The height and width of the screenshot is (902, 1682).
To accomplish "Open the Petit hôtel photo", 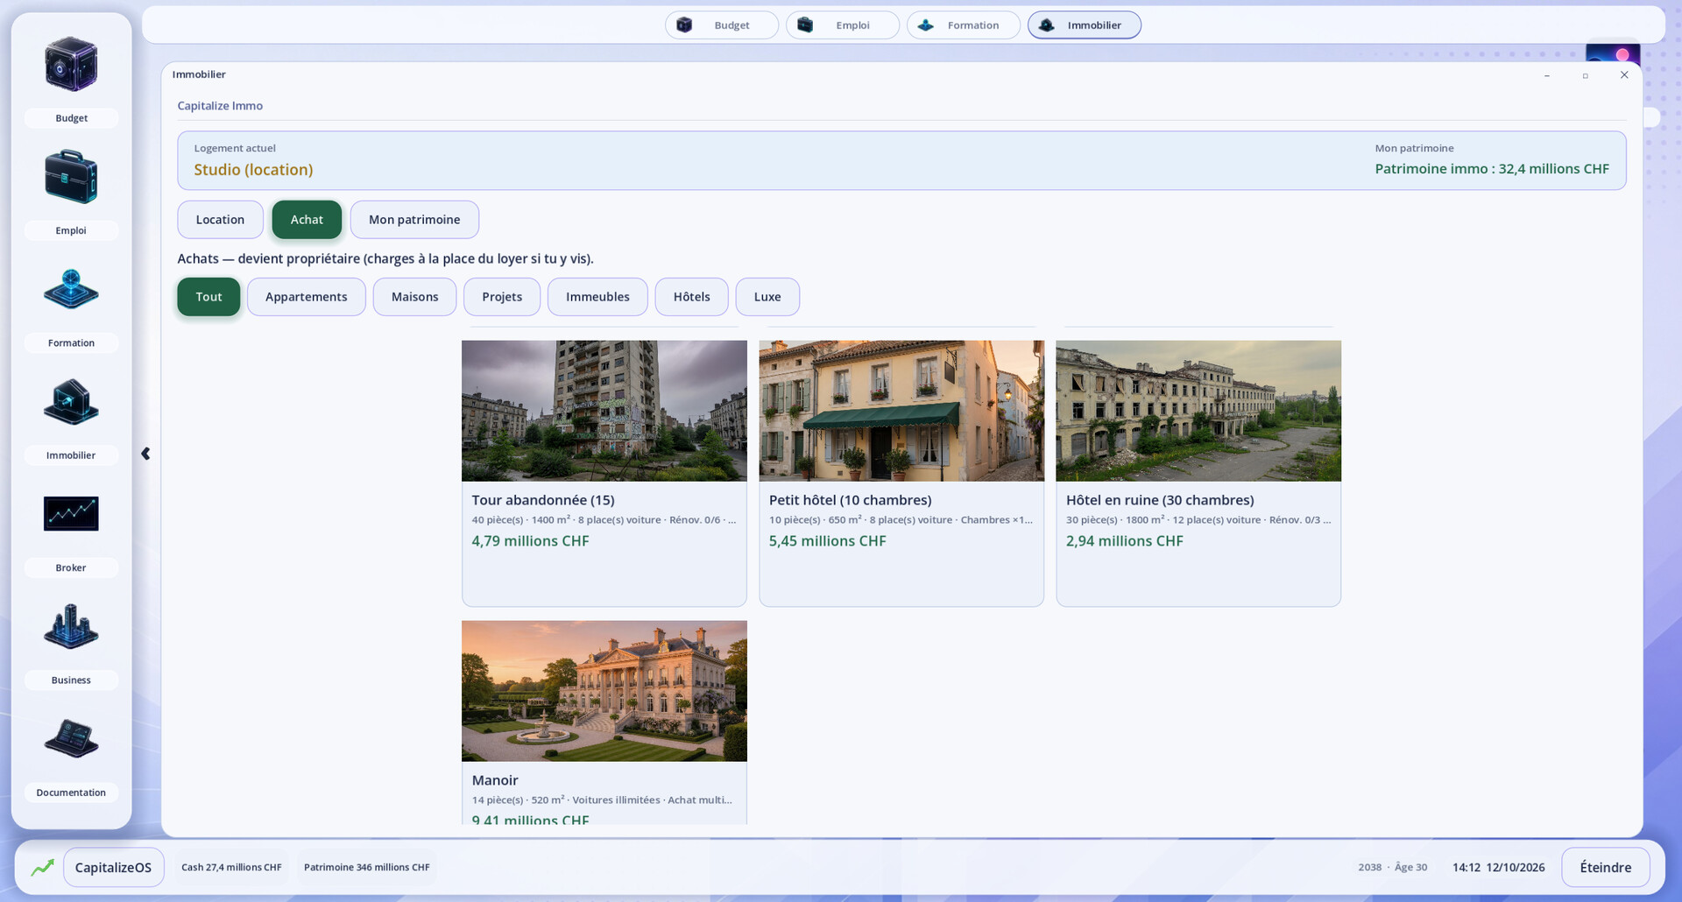I will (x=901, y=411).
